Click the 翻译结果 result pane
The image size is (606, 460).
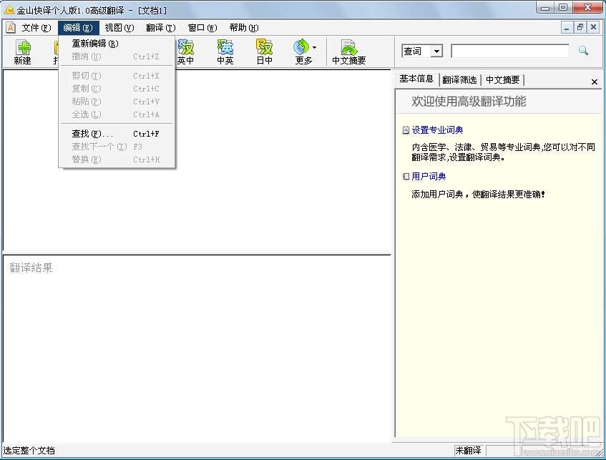[x=197, y=348]
